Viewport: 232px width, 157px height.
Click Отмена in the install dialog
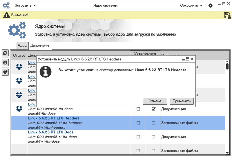click(155, 101)
